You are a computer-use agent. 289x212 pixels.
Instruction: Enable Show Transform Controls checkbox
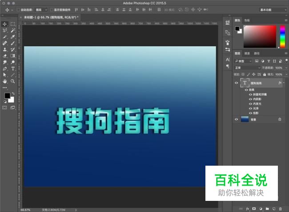(52, 10)
